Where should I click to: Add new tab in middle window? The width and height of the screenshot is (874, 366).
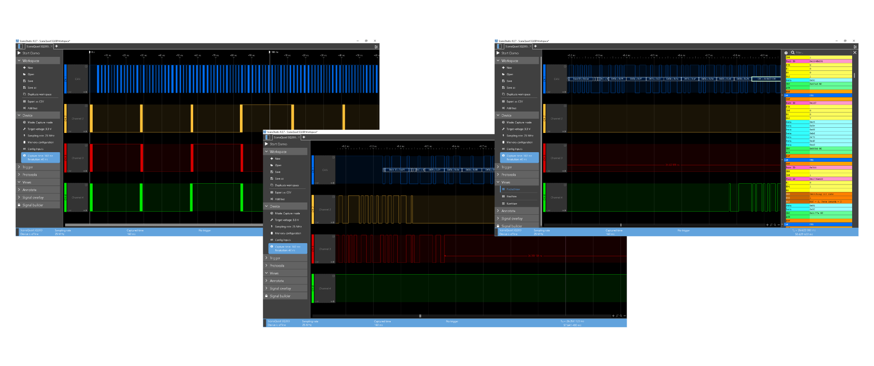(x=304, y=137)
